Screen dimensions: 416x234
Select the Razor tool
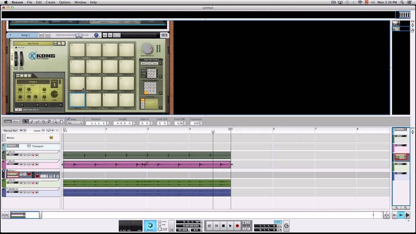click(x=44, y=122)
